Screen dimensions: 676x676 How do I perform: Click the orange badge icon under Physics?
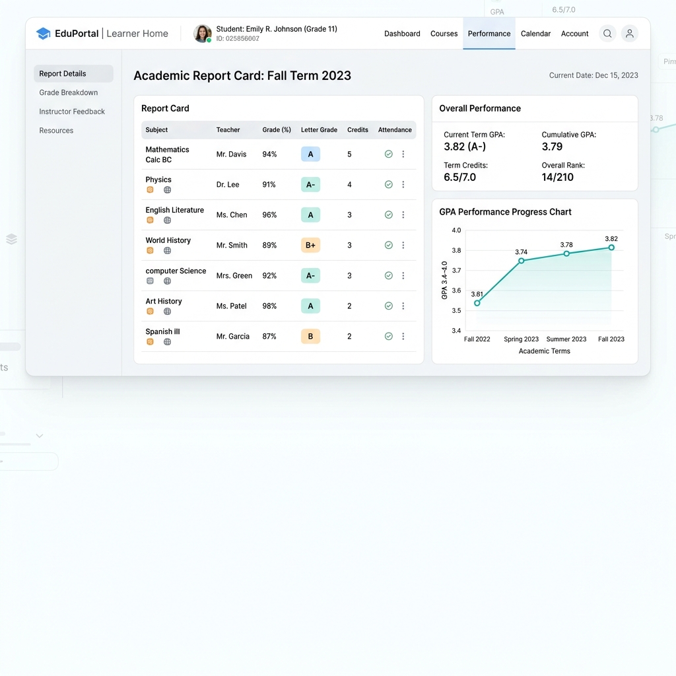pyautogui.click(x=150, y=189)
